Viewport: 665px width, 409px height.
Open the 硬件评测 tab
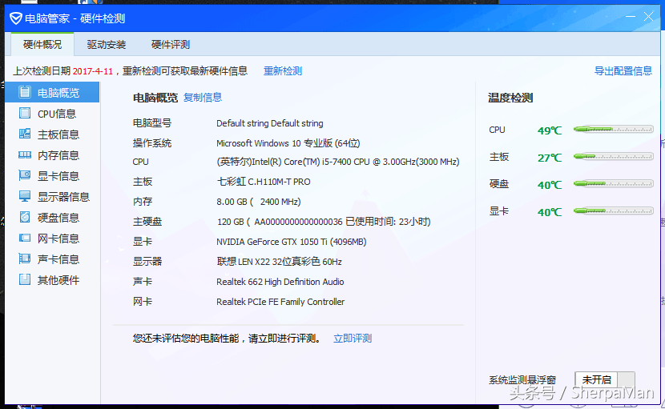pos(171,45)
